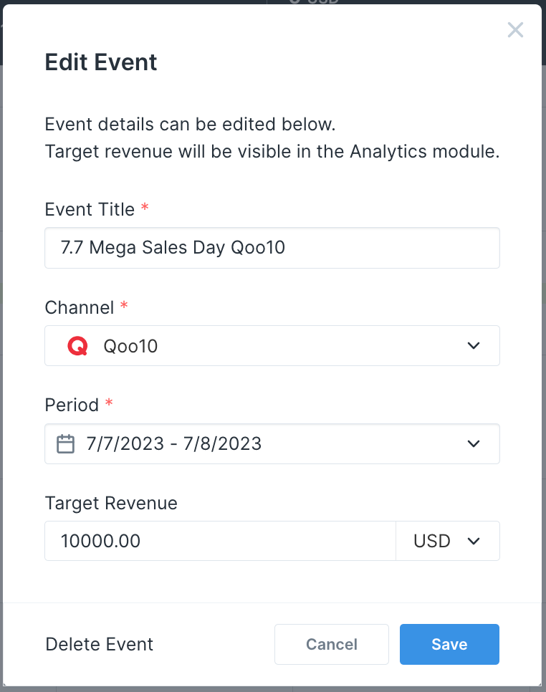The image size is (546, 692).
Task: Focus the Event Title text field
Action: [x=272, y=249]
